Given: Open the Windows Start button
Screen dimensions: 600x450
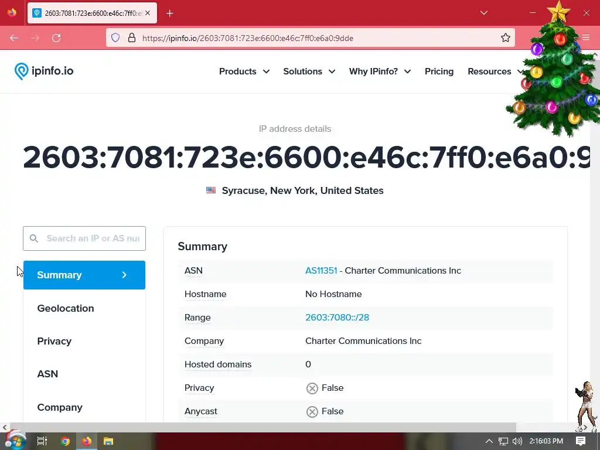Looking at the screenshot, I should 15,441.
